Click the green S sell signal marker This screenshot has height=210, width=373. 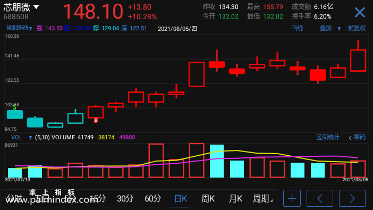15,107
